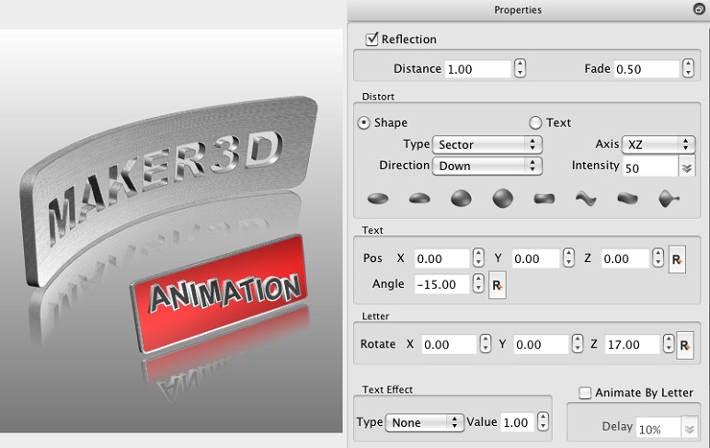The image size is (710, 448).
Task: Click the Pos X input field
Action: coord(442,258)
